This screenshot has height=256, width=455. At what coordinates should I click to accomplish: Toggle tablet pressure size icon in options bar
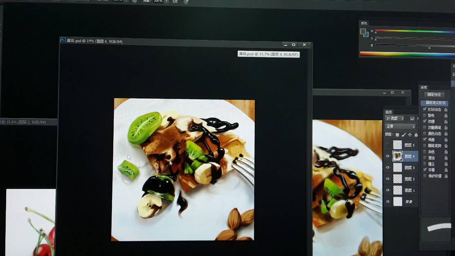[186, 2]
